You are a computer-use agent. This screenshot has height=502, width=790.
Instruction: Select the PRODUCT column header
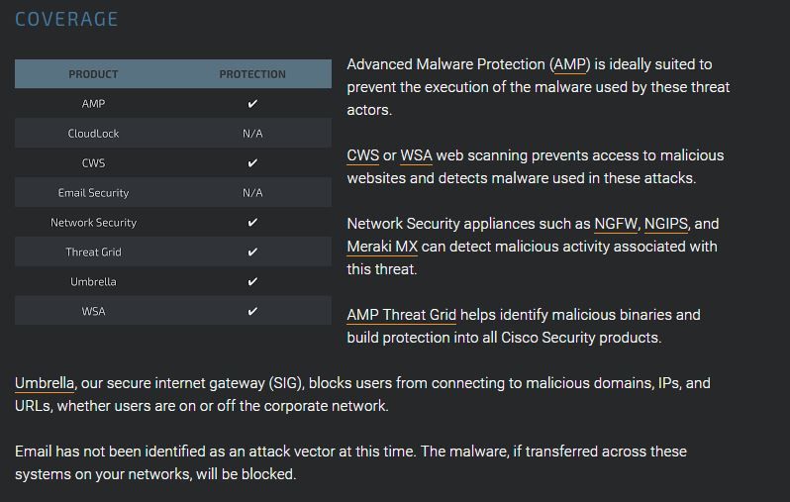click(93, 74)
